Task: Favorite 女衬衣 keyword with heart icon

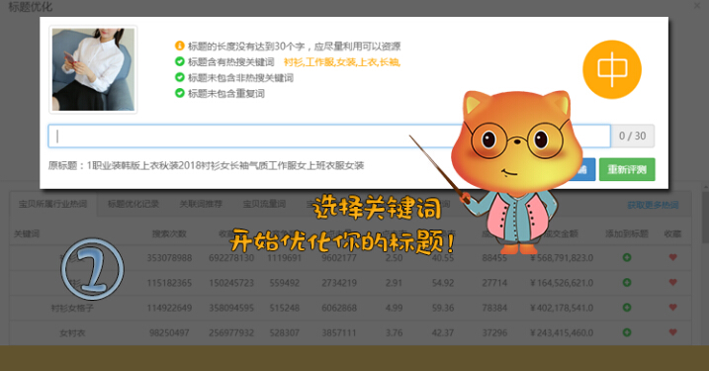Action: coord(672,332)
